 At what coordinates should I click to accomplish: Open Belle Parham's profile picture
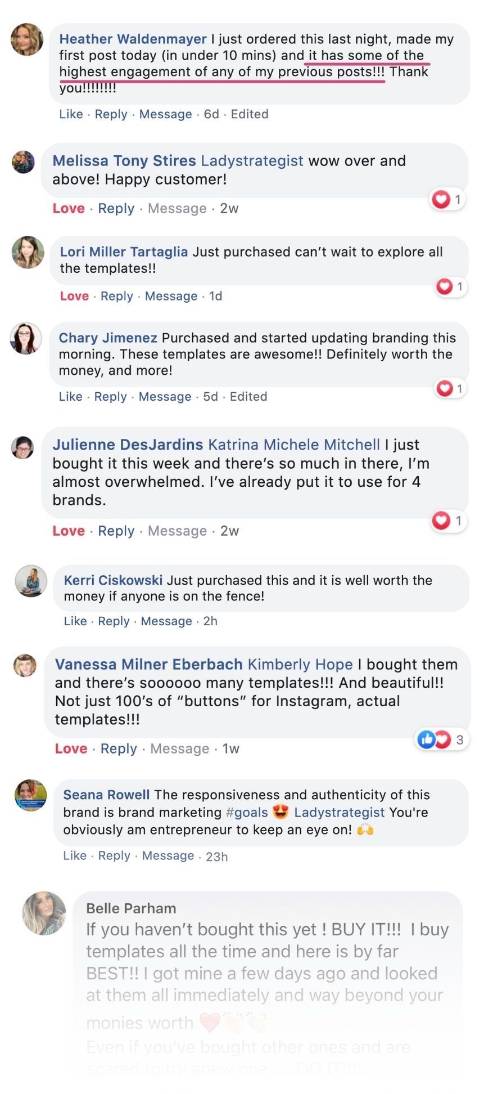44,913
